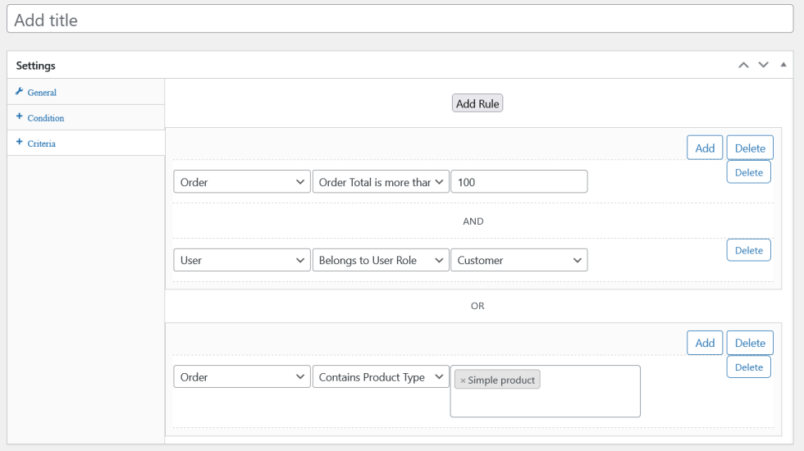
Task: Collapse Settings panel with triangle toggle
Action: 783,65
